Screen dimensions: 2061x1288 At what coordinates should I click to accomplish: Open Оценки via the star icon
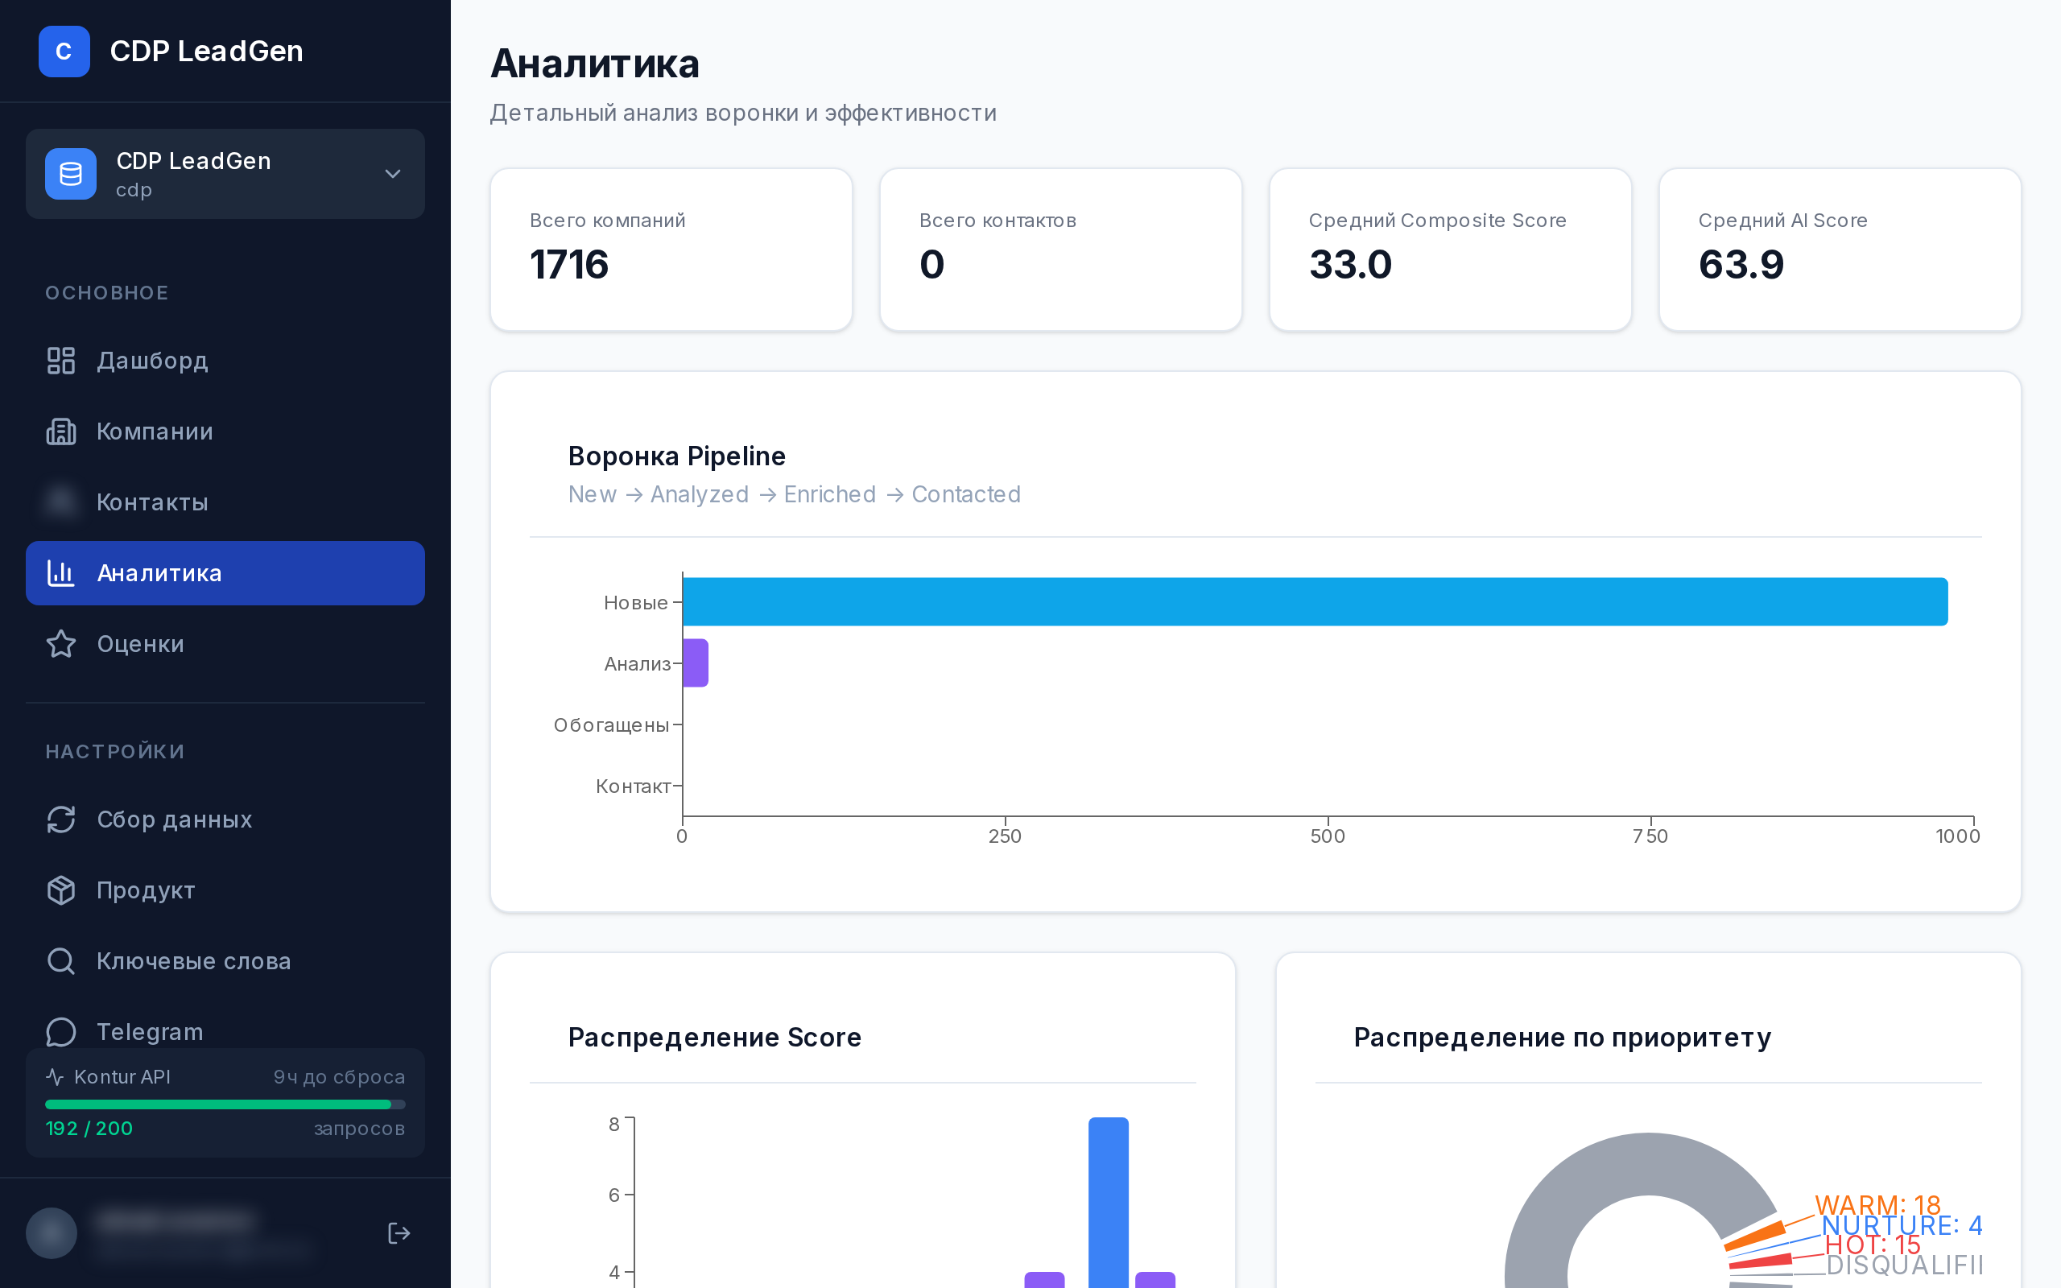coord(60,645)
